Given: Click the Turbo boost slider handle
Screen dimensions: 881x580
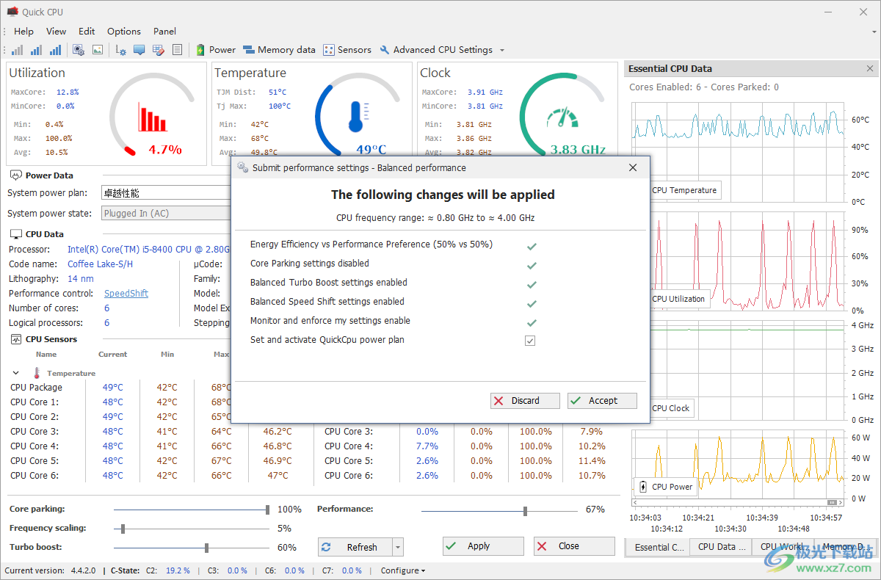Looking at the screenshot, I should [206, 548].
